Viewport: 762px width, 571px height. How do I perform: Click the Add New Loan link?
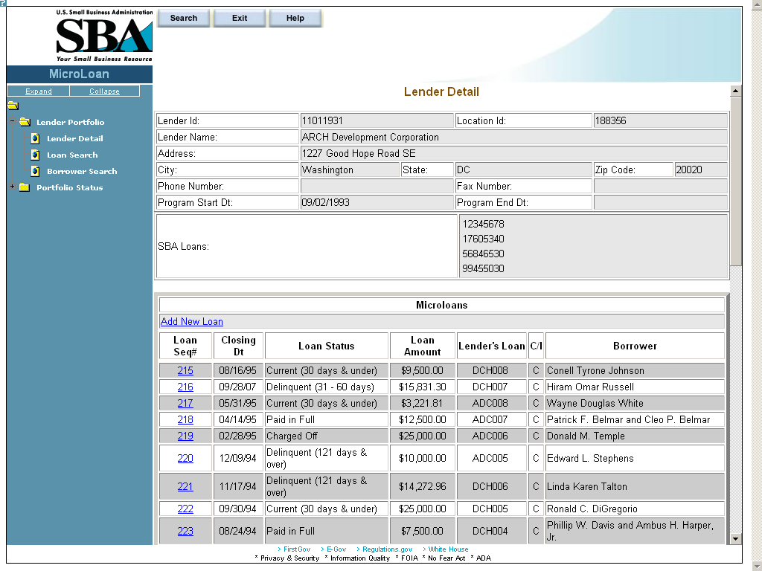point(191,321)
